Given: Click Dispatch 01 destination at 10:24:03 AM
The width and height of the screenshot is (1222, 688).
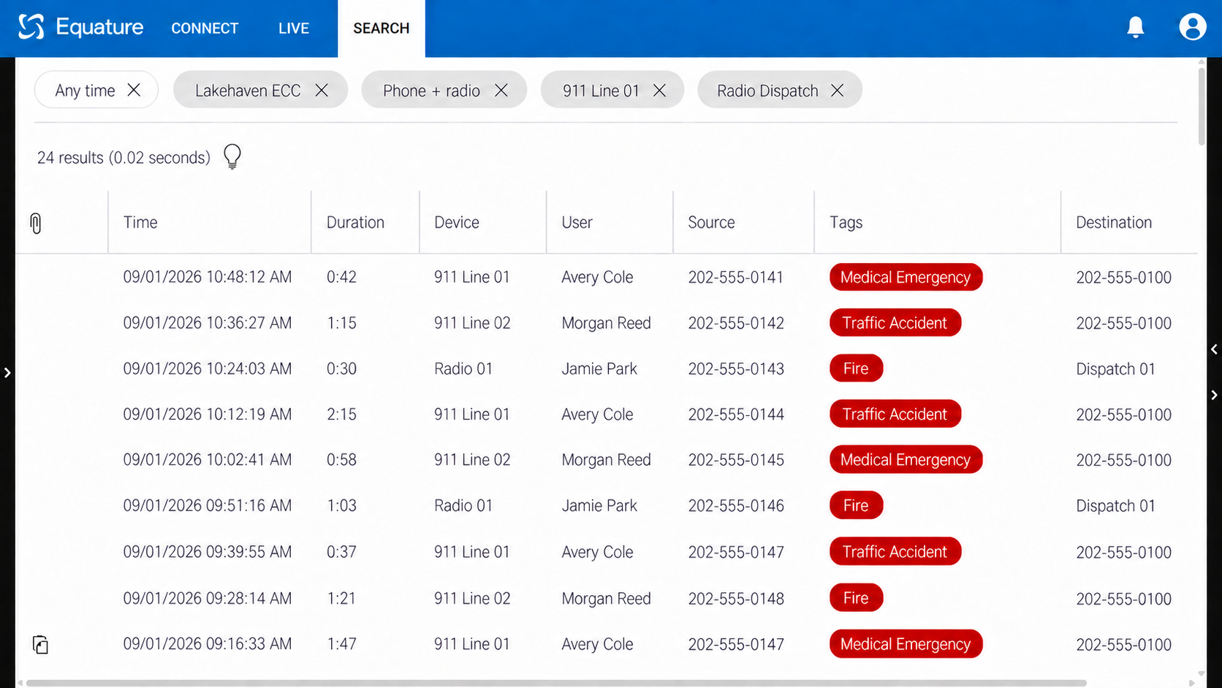Looking at the screenshot, I should tap(1115, 368).
